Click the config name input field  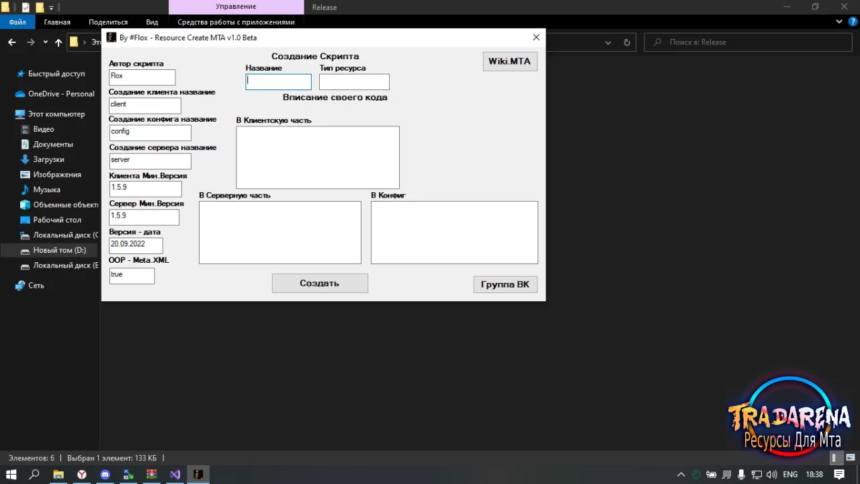(x=150, y=132)
